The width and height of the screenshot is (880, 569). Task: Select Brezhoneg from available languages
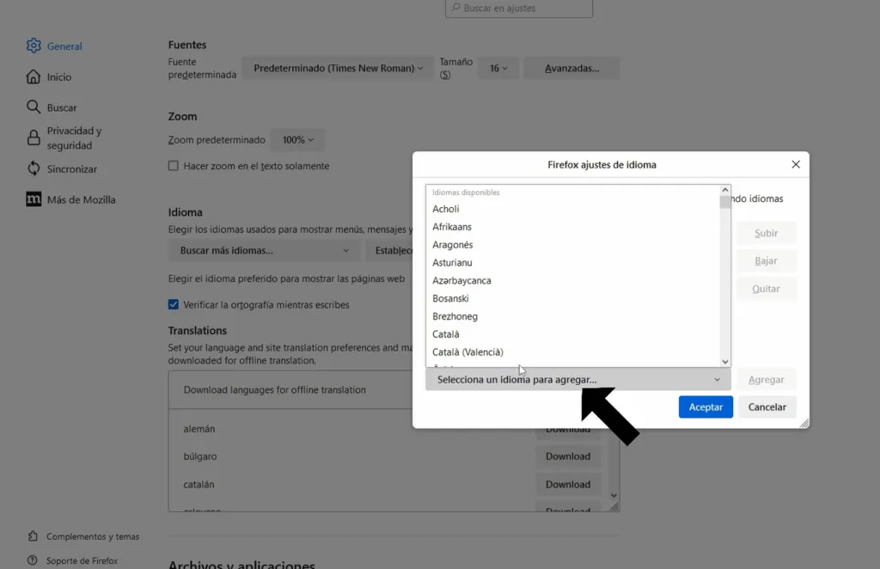point(573,316)
